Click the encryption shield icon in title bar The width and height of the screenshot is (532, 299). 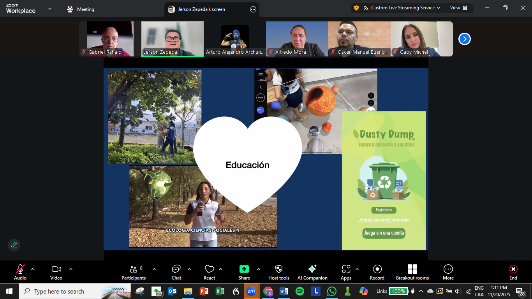tap(356, 8)
